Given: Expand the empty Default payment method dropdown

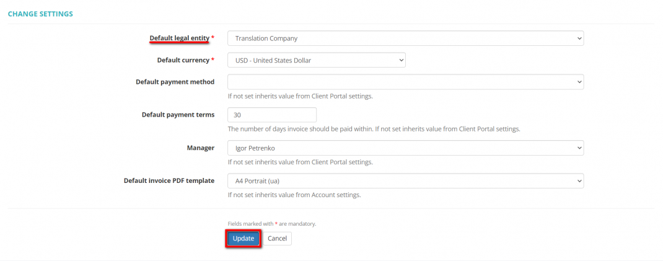Looking at the screenshot, I should coord(405,82).
